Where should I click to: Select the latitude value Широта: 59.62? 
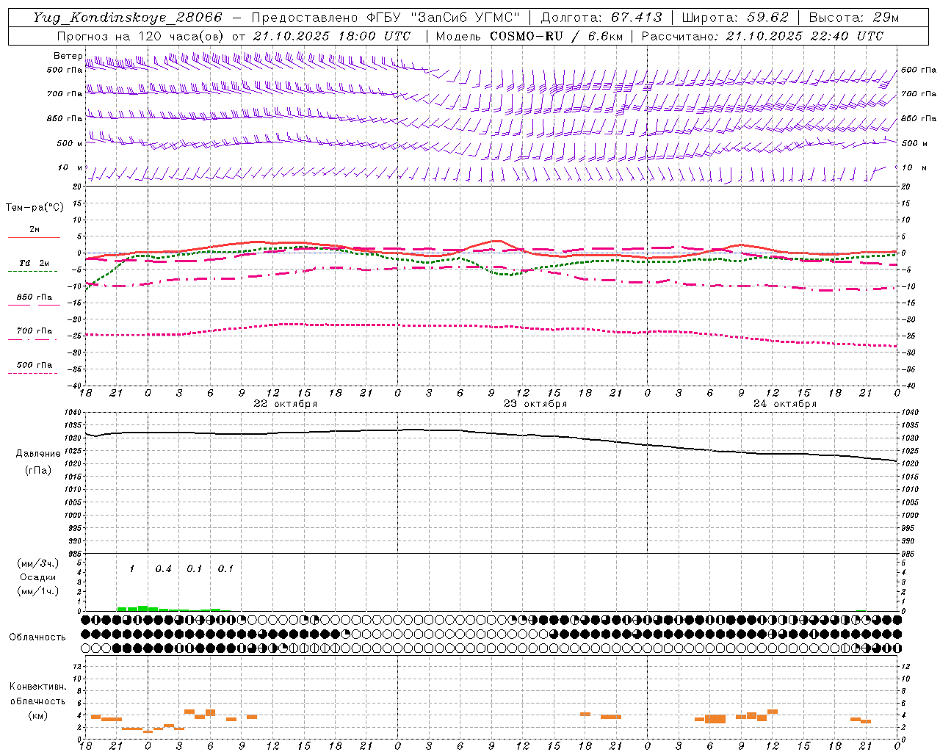tap(735, 18)
